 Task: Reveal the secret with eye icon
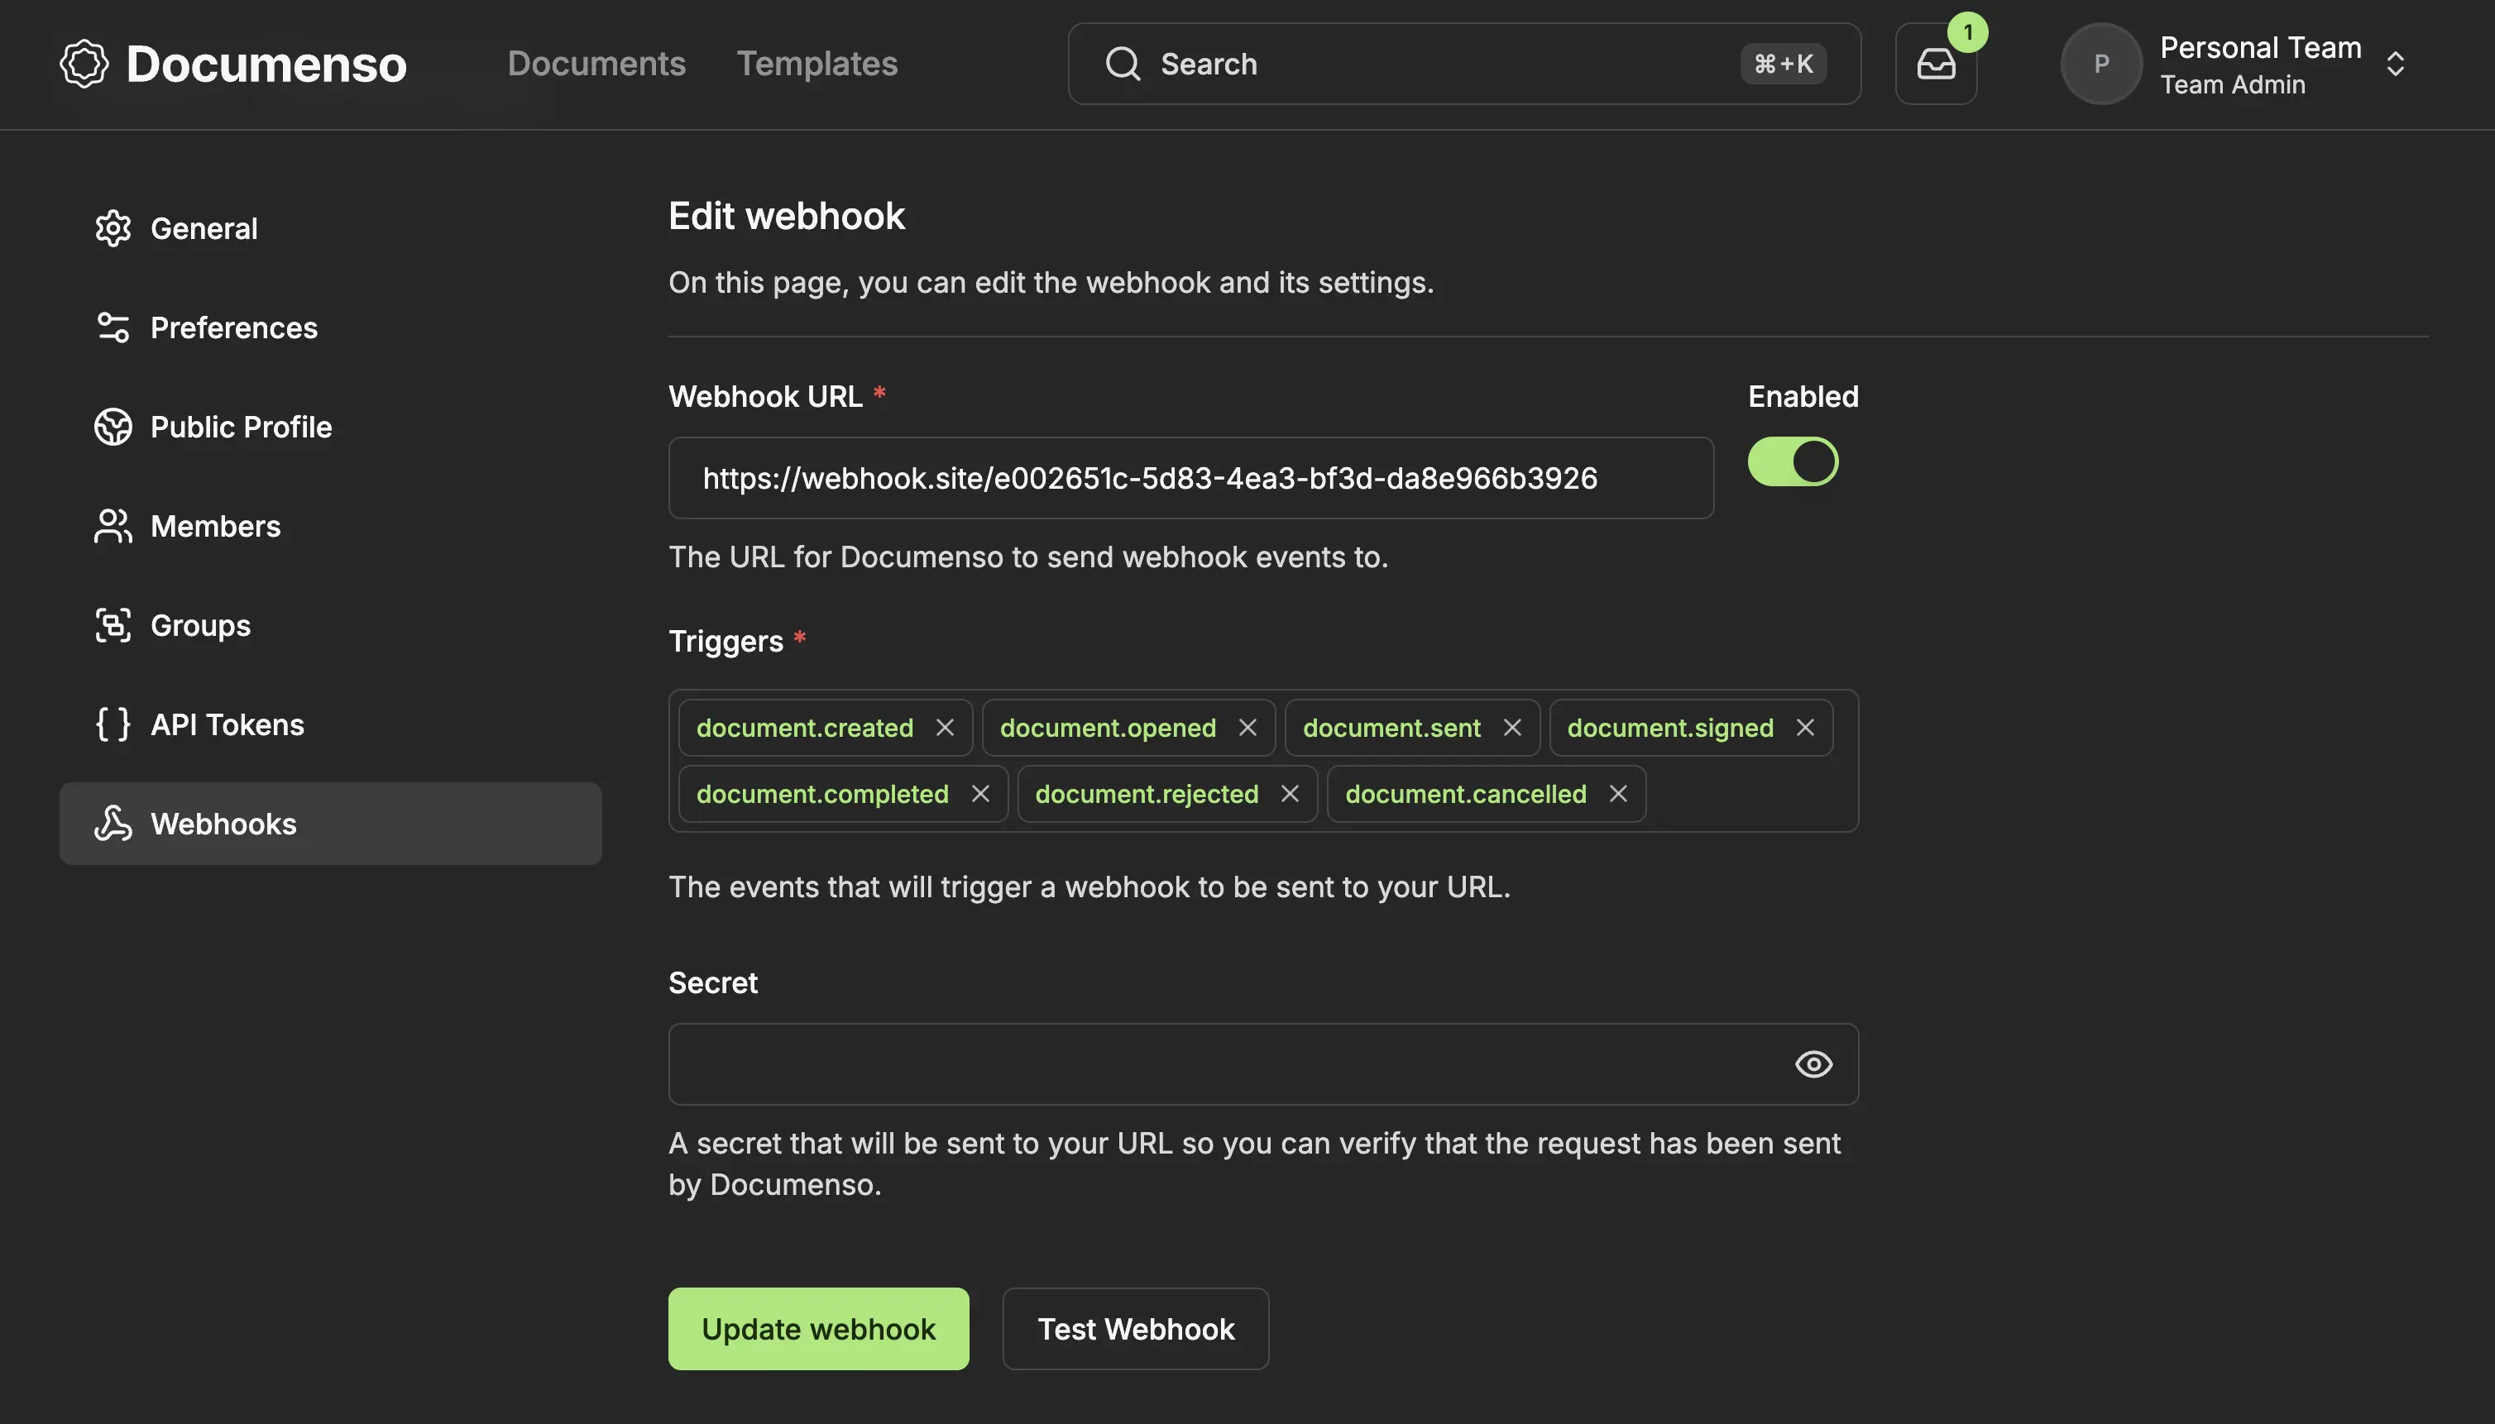pos(1813,1064)
